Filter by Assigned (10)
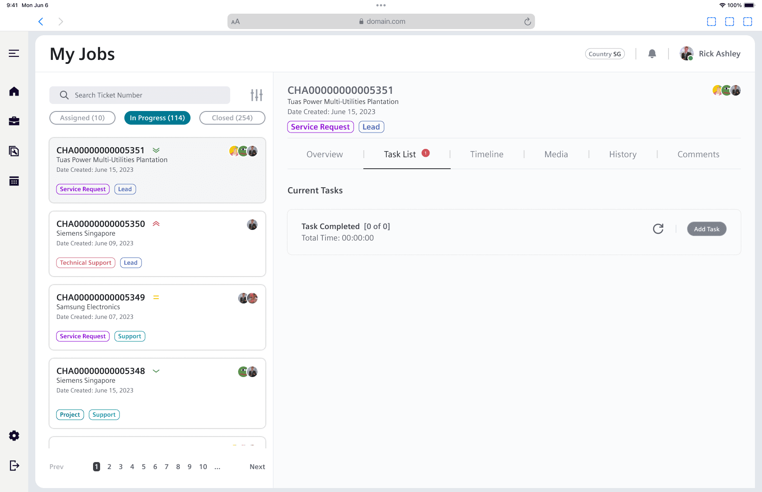Screen dimensions: 762x492 [82, 118]
